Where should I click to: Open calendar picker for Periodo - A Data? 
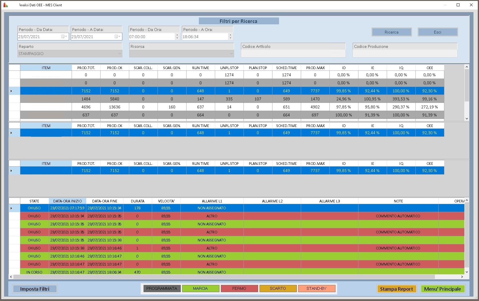tap(117, 37)
